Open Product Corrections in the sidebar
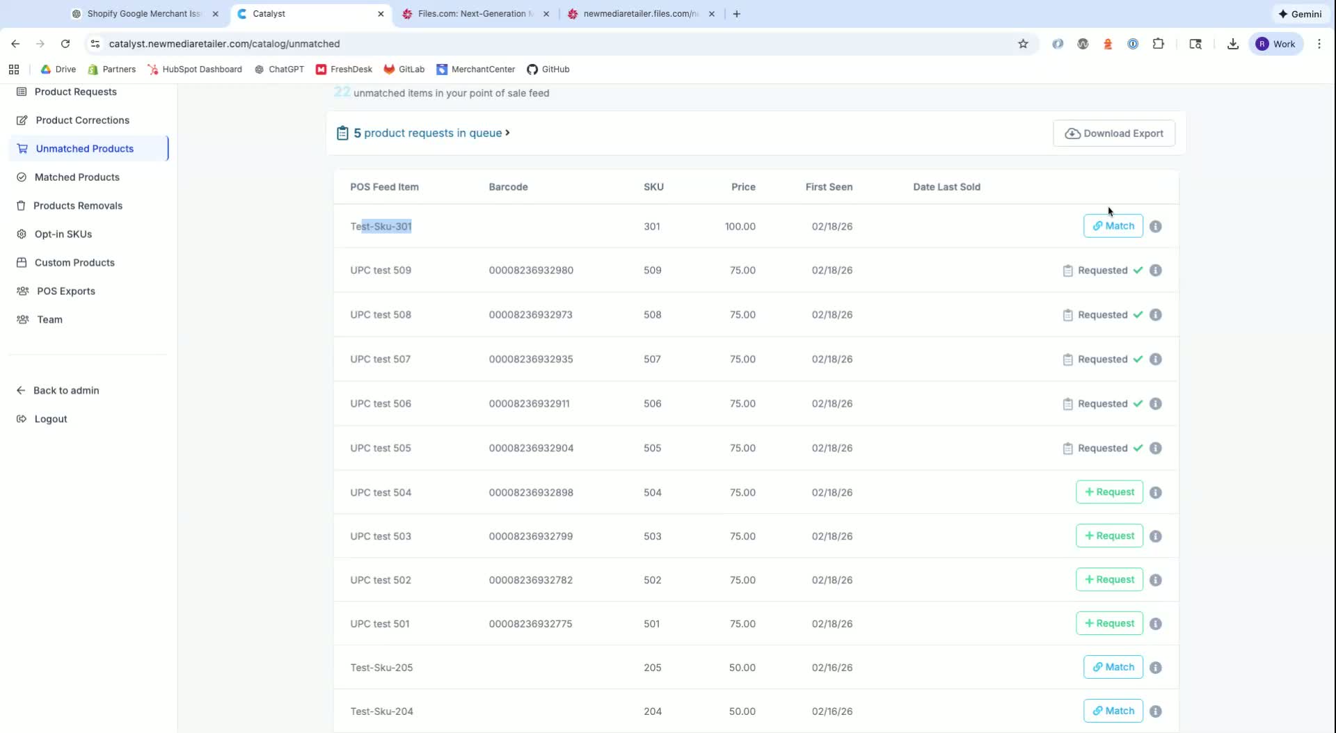Screen dimensions: 1336x733 (82, 120)
